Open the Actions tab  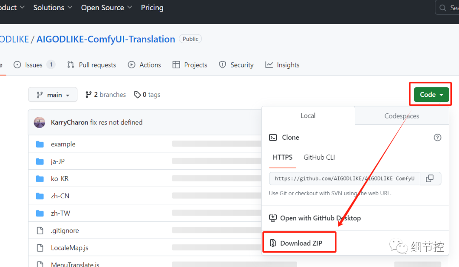click(x=144, y=65)
